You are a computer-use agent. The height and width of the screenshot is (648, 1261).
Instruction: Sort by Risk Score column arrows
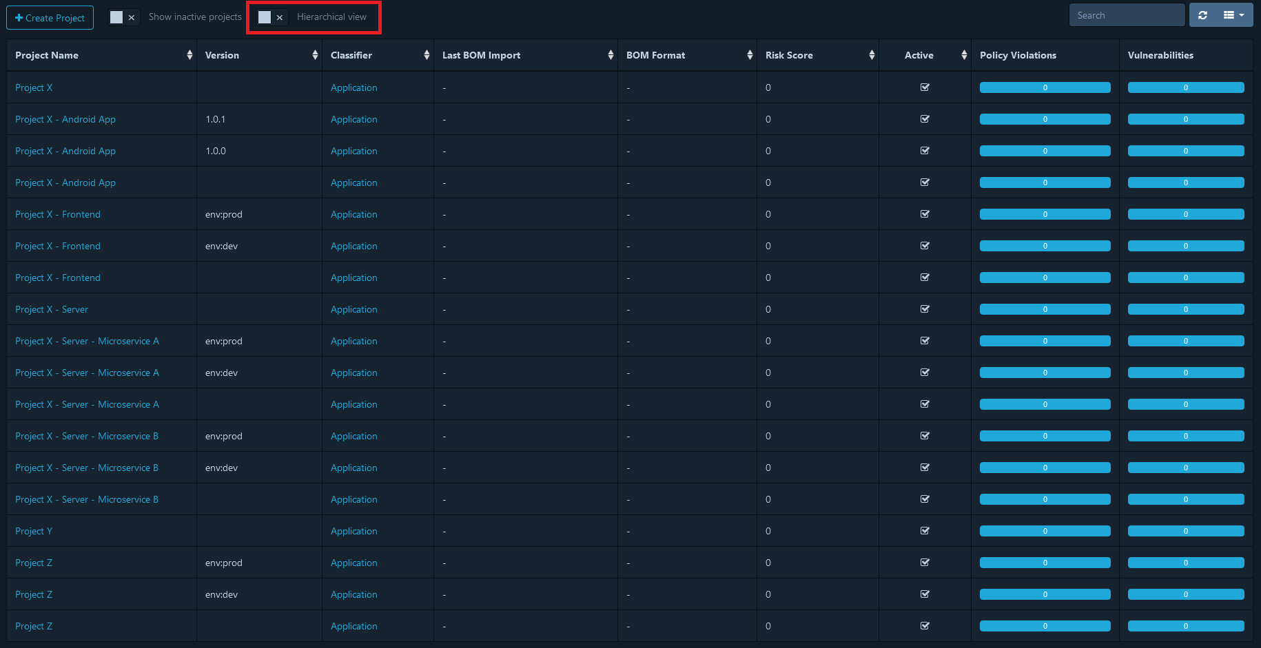(x=872, y=55)
